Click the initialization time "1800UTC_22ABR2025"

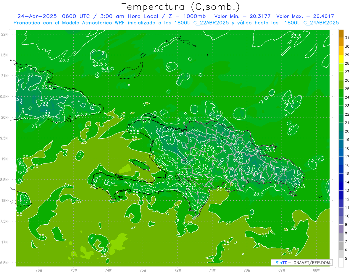point(202,23)
